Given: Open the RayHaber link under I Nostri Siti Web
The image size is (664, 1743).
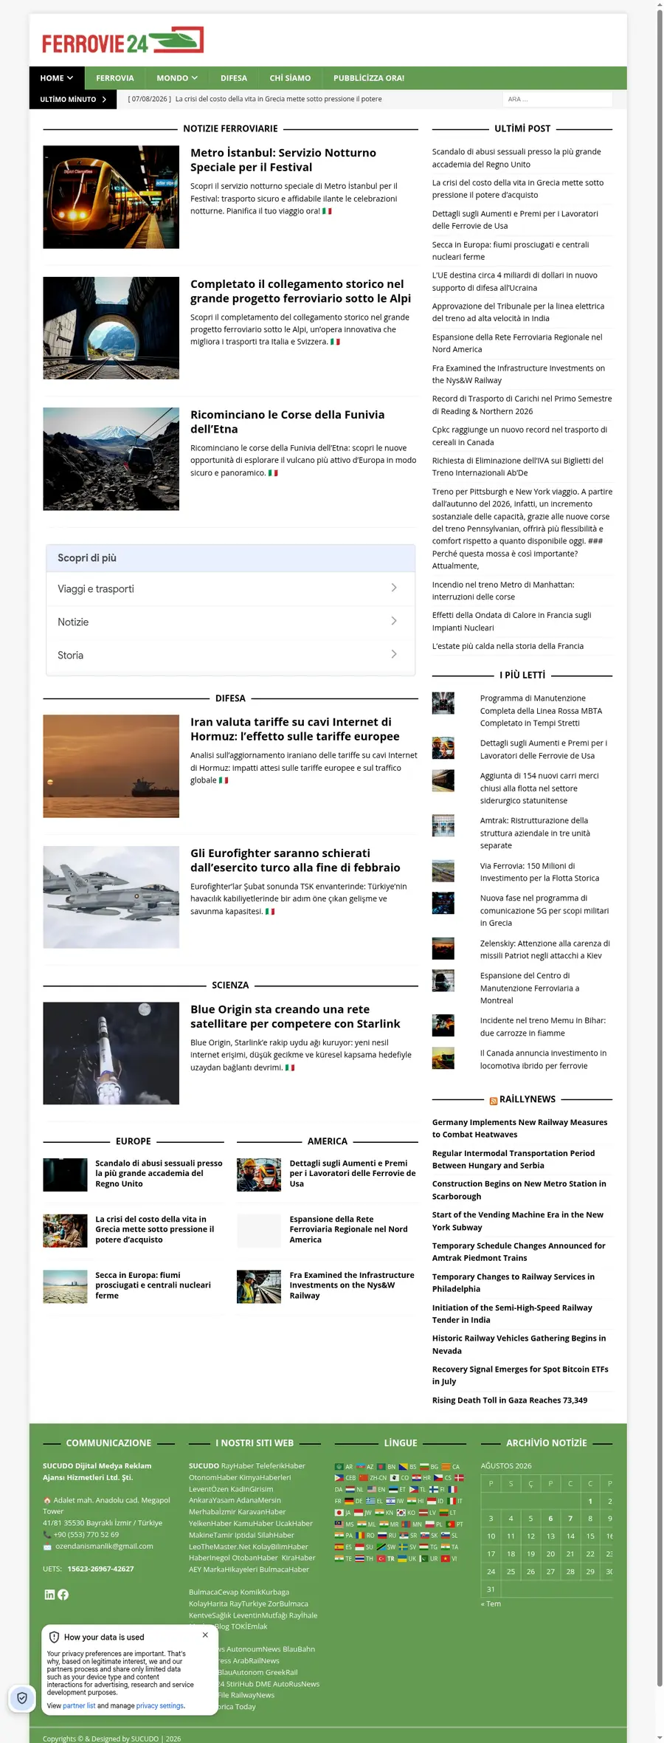Looking at the screenshot, I should tap(238, 1465).
